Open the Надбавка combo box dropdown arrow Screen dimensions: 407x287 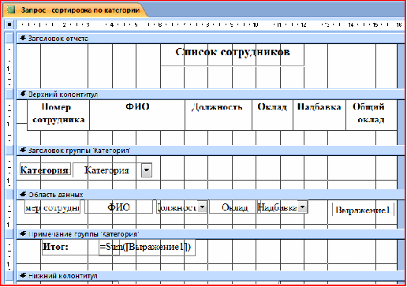point(302,207)
